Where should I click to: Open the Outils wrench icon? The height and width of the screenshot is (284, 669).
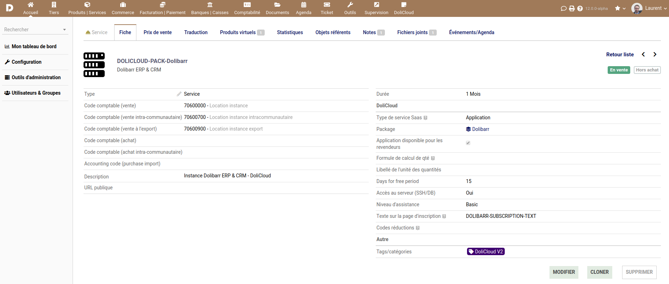350,5
